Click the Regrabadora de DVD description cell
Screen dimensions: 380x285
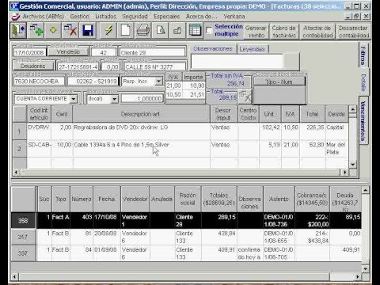tap(141, 131)
